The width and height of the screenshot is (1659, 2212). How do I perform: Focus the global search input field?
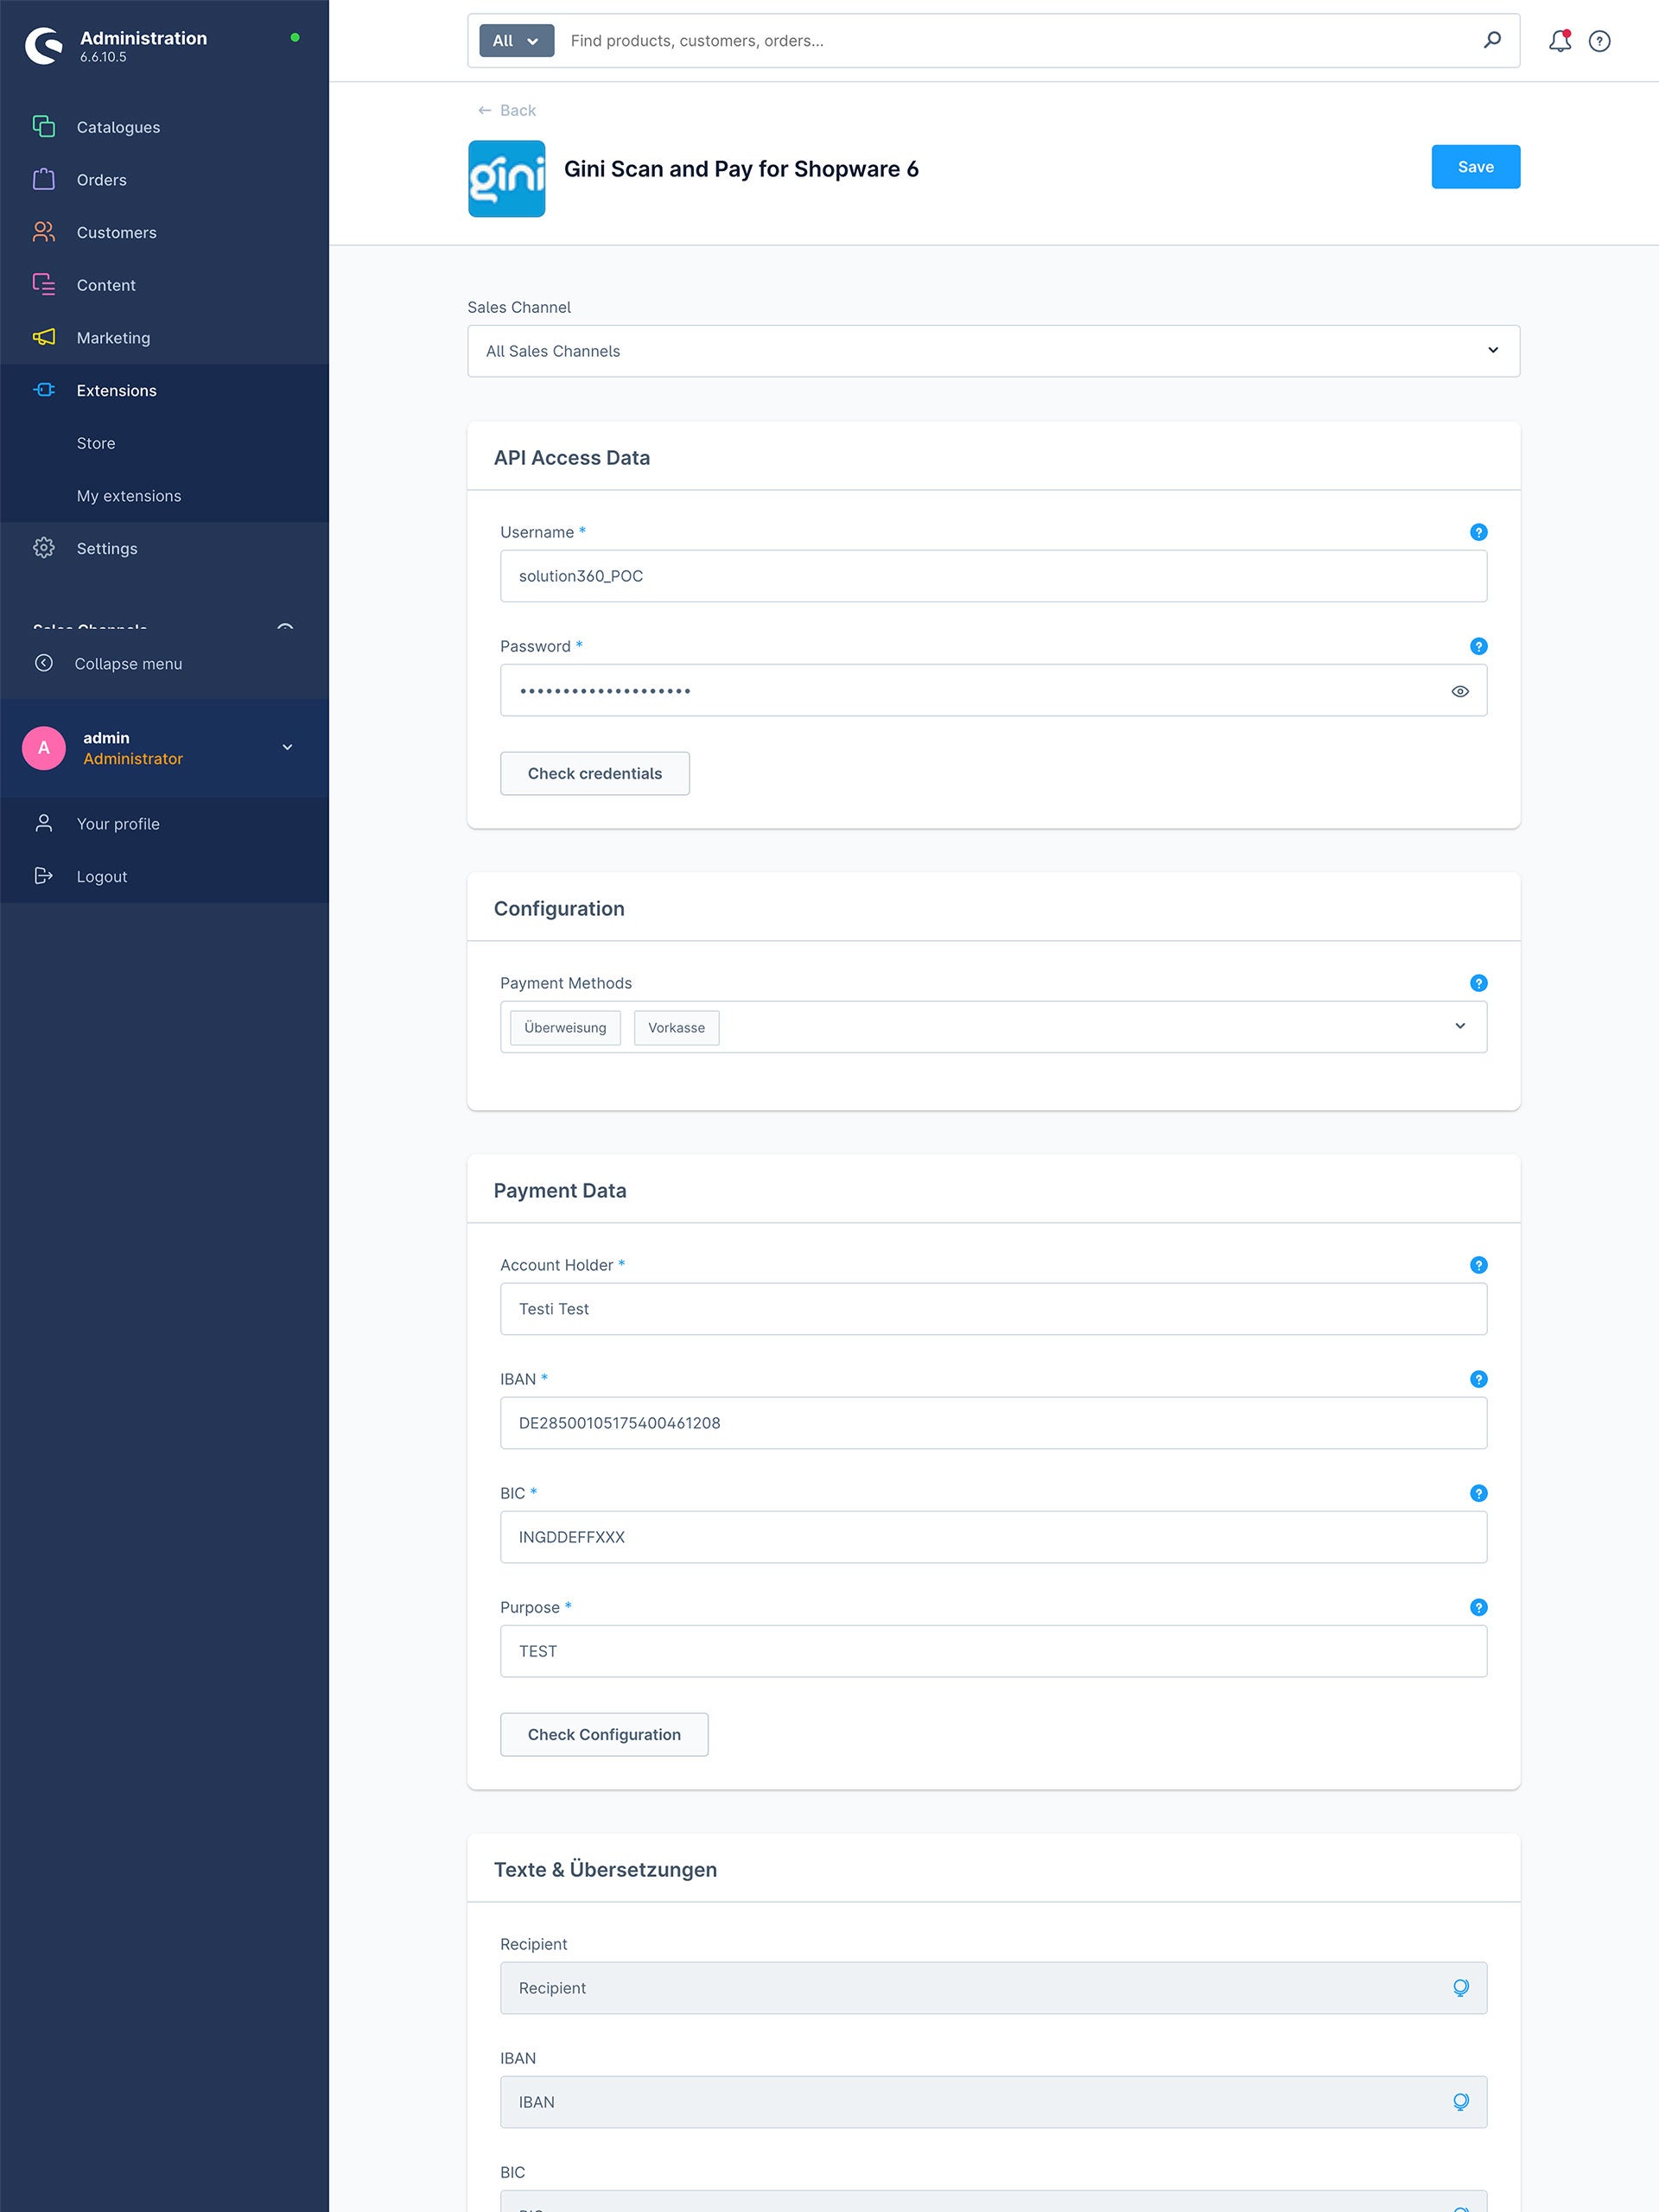point(1020,41)
